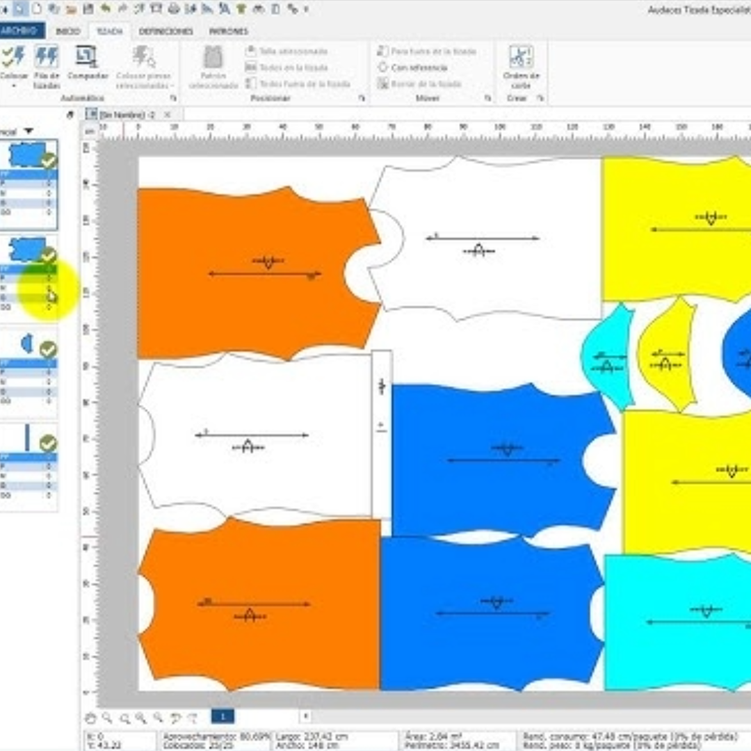Click the Colocar automatic placement icon

pyautogui.click(x=13, y=56)
